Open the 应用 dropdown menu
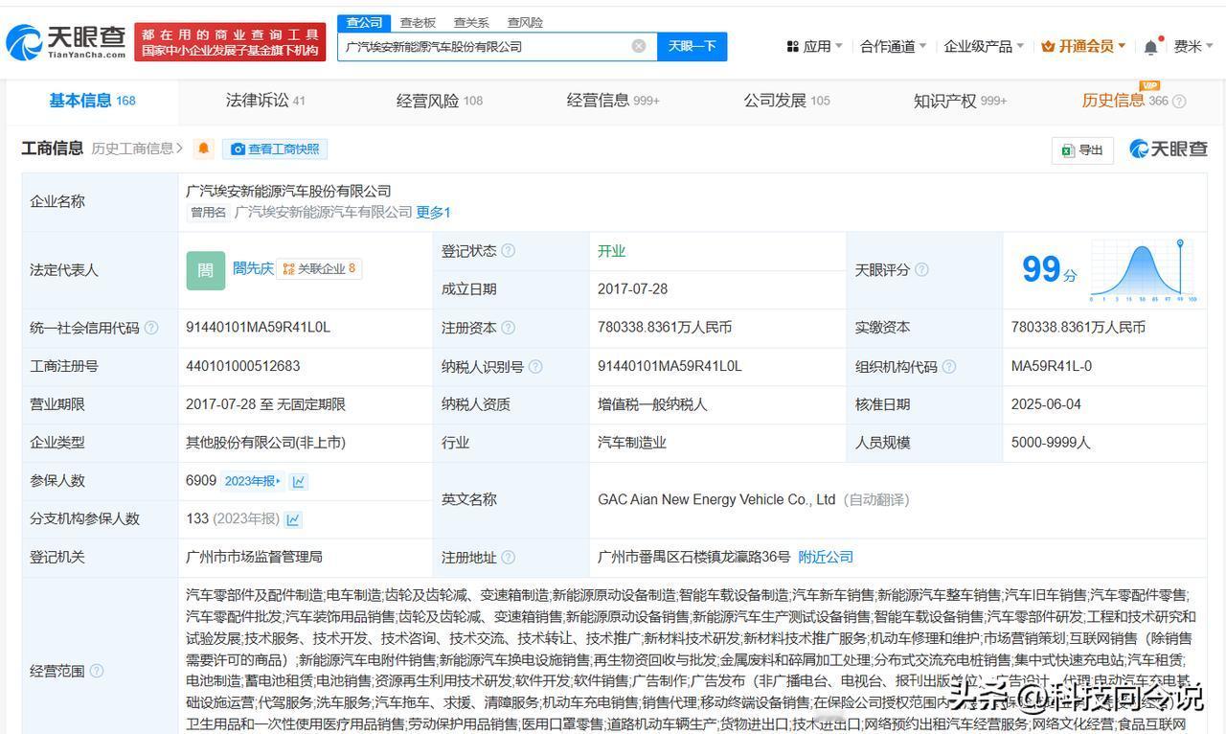The image size is (1226, 734). click(814, 46)
